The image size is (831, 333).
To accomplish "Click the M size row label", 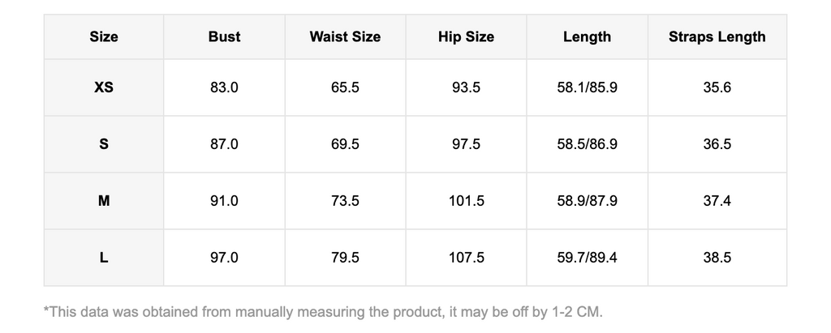I will (104, 201).
